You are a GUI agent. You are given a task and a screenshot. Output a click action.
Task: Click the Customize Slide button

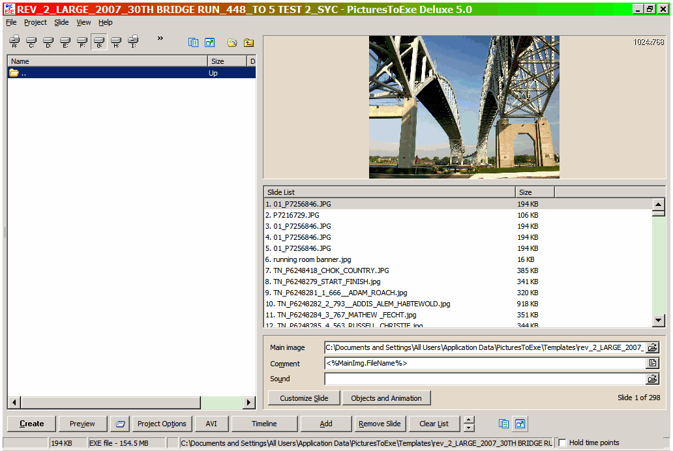(304, 398)
